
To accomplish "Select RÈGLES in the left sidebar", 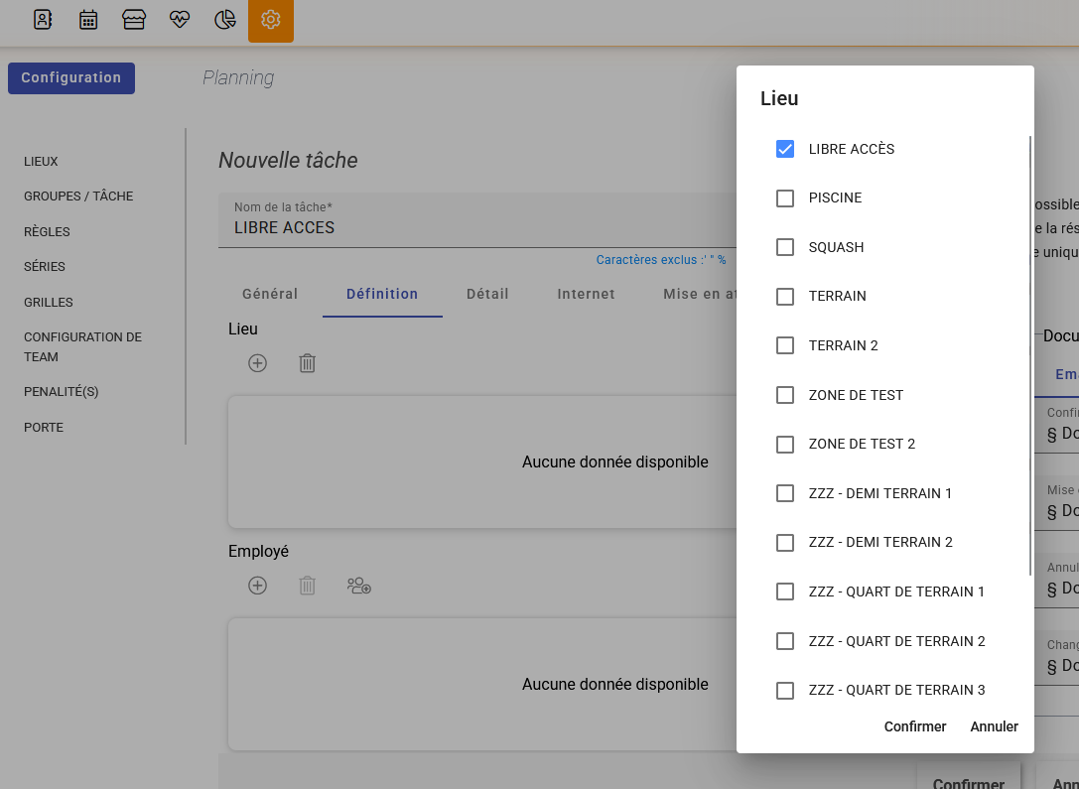I will (x=47, y=231).
